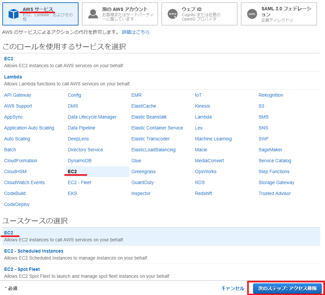
Task: Select RDS service
Action: pos(200,182)
